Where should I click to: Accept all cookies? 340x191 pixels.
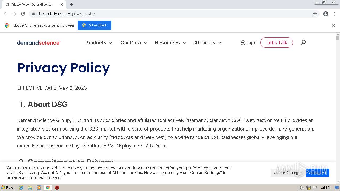(x=317, y=173)
